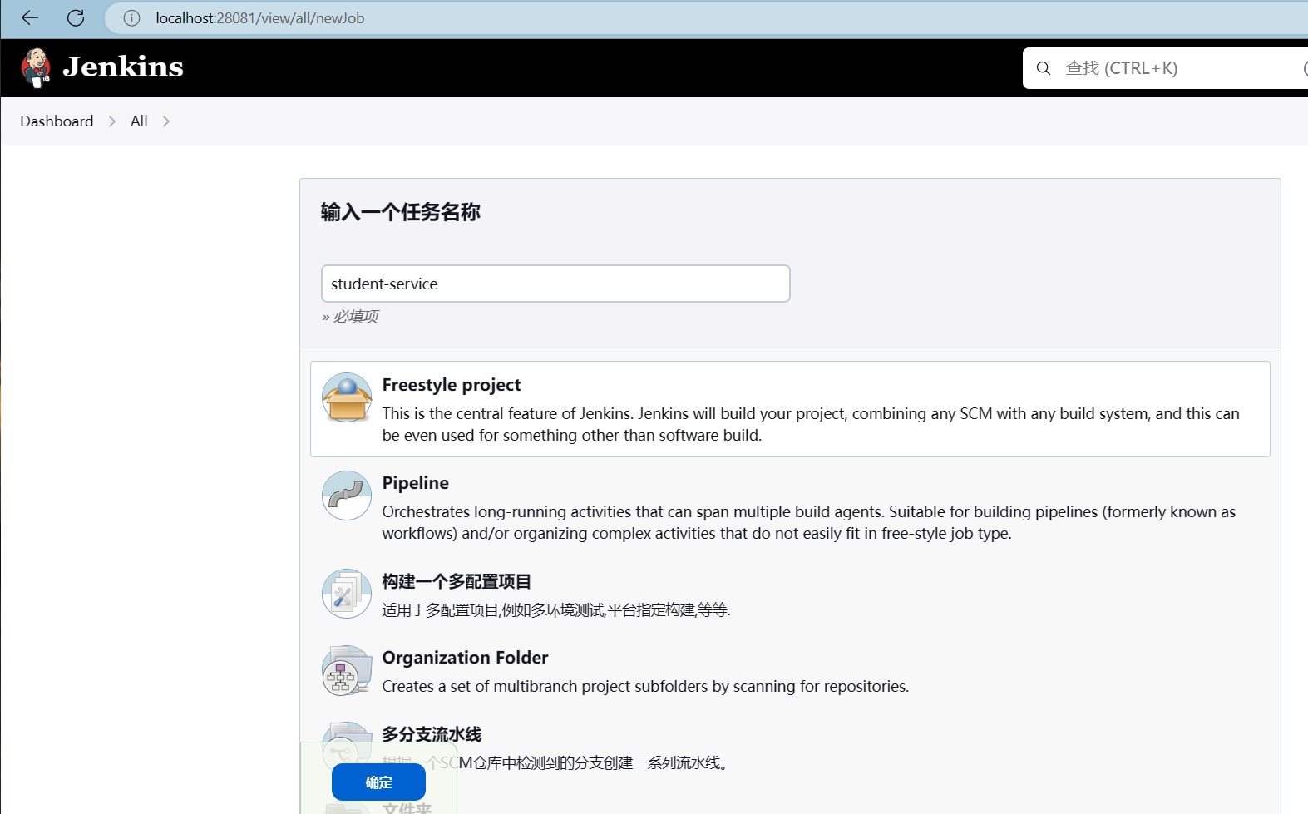Screen dimensions: 1308x814
Task: Confirm with the 确定 button
Action: [378, 782]
